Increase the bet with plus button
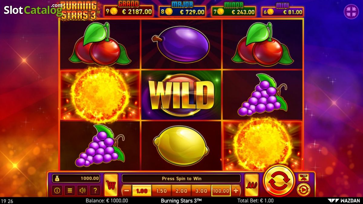This screenshot has width=363, height=204. coord(236,191)
